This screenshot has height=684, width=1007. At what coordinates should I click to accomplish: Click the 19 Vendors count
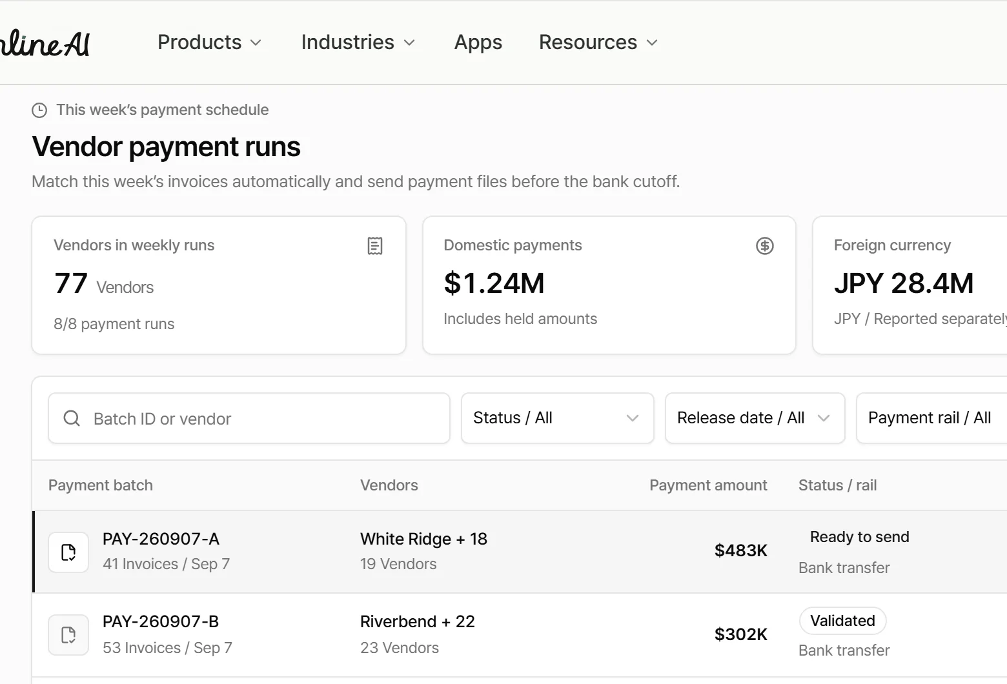coord(398,564)
